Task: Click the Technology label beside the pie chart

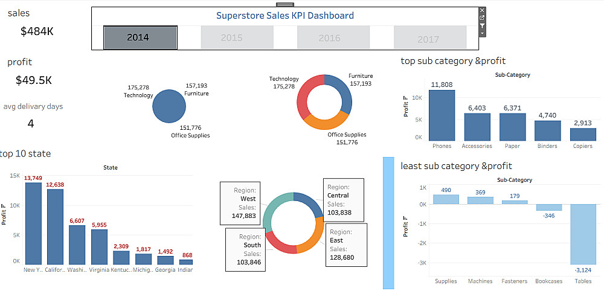Action: pos(138,95)
